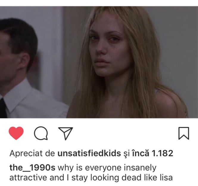Tap the 'Apreciat de' likes label
This screenshot has width=198, height=186.
click(x=32, y=153)
